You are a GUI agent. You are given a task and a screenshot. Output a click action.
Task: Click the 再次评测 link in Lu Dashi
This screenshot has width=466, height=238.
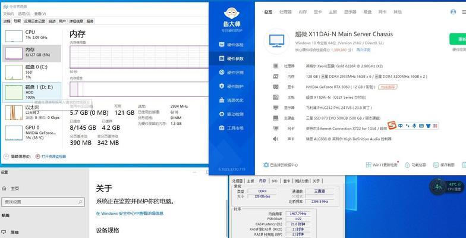(x=363, y=50)
